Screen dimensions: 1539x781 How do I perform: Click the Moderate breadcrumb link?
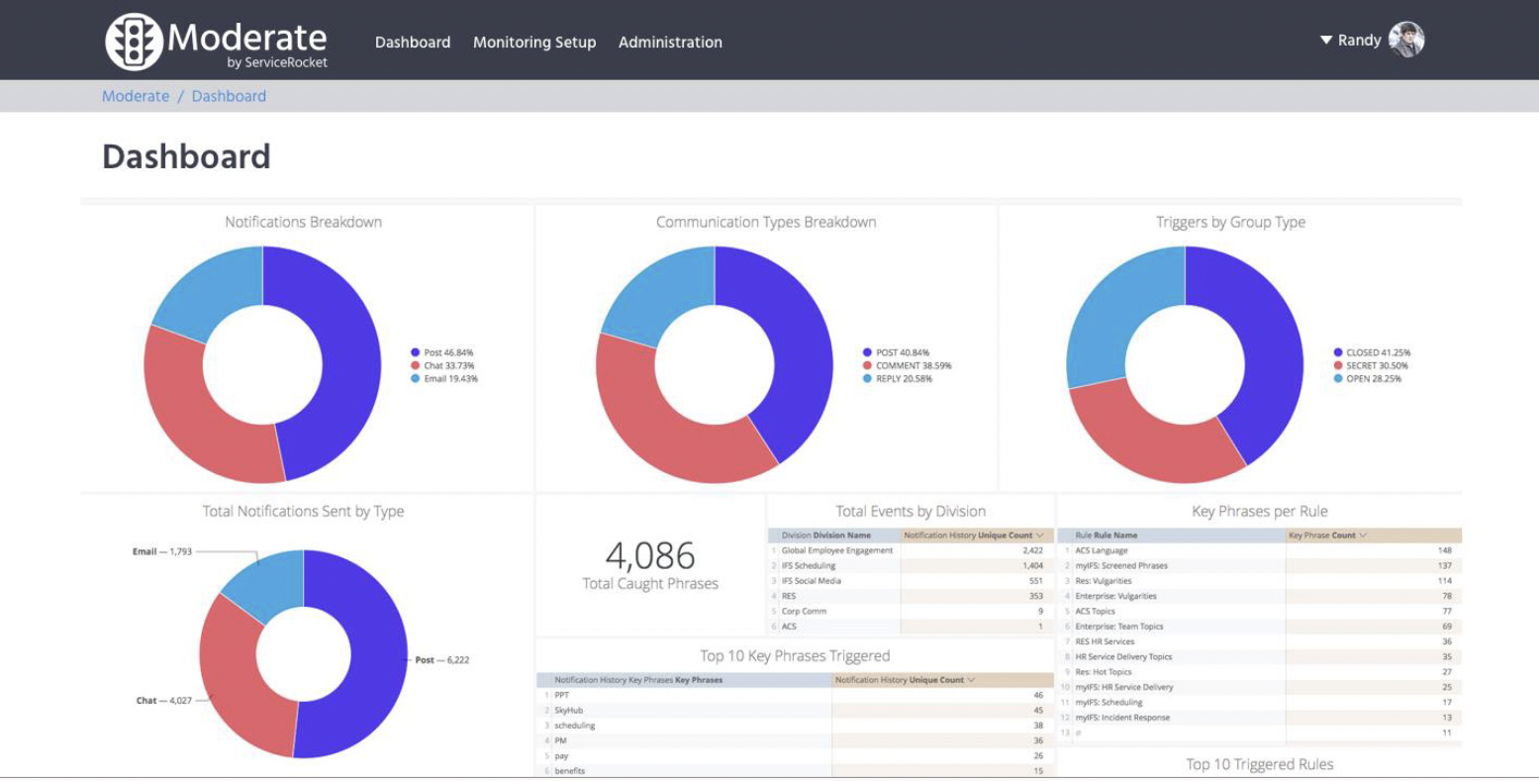[136, 96]
